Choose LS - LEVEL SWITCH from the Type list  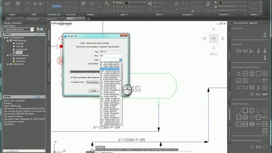[110, 111]
